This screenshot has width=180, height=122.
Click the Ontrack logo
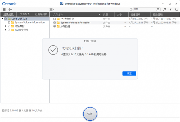coord(9,4)
